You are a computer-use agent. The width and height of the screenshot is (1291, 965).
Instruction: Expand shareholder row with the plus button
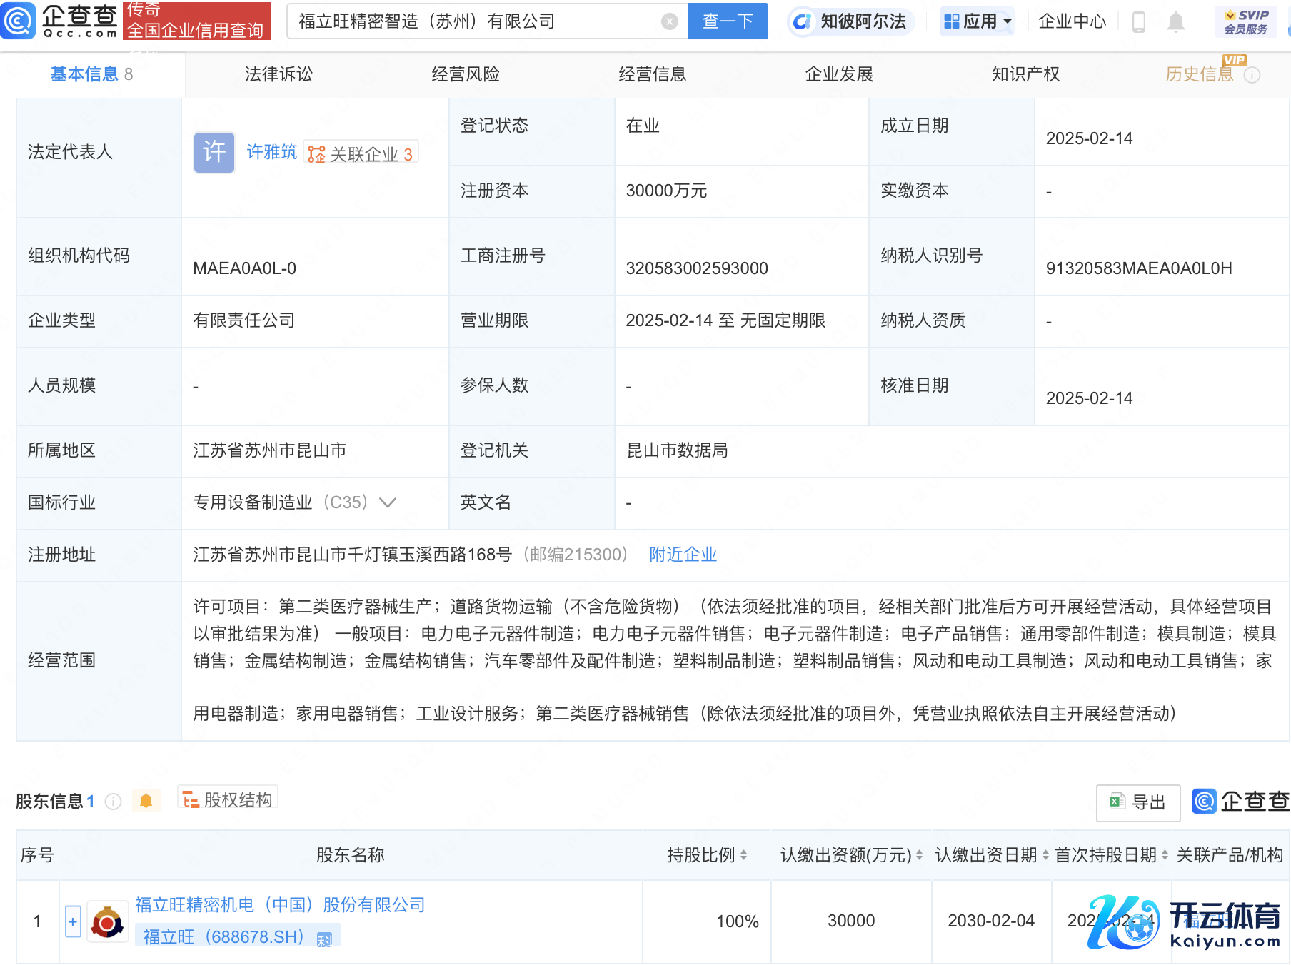tap(72, 921)
